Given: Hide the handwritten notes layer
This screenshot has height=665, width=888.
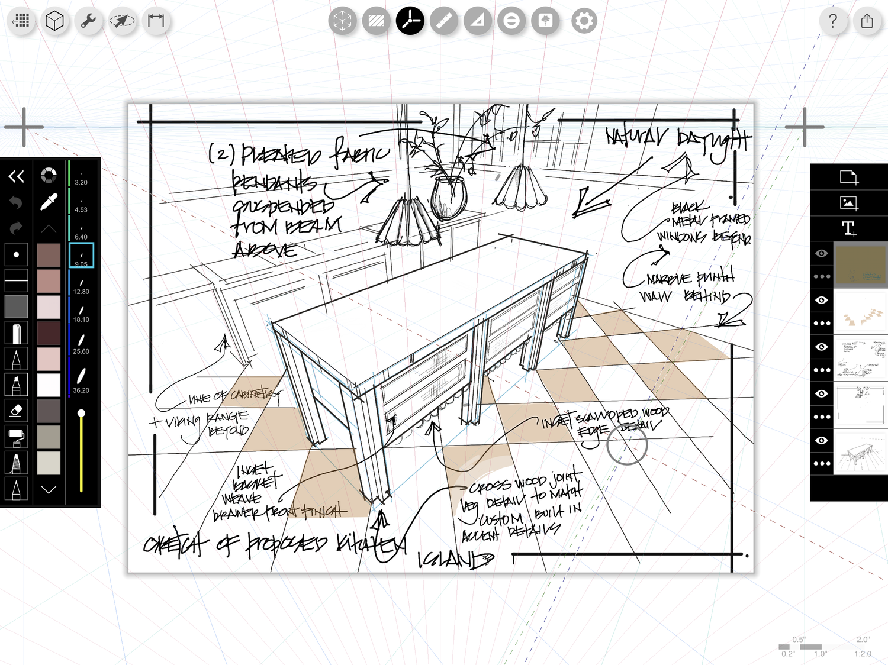Looking at the screenshot, I should (822, 347).
